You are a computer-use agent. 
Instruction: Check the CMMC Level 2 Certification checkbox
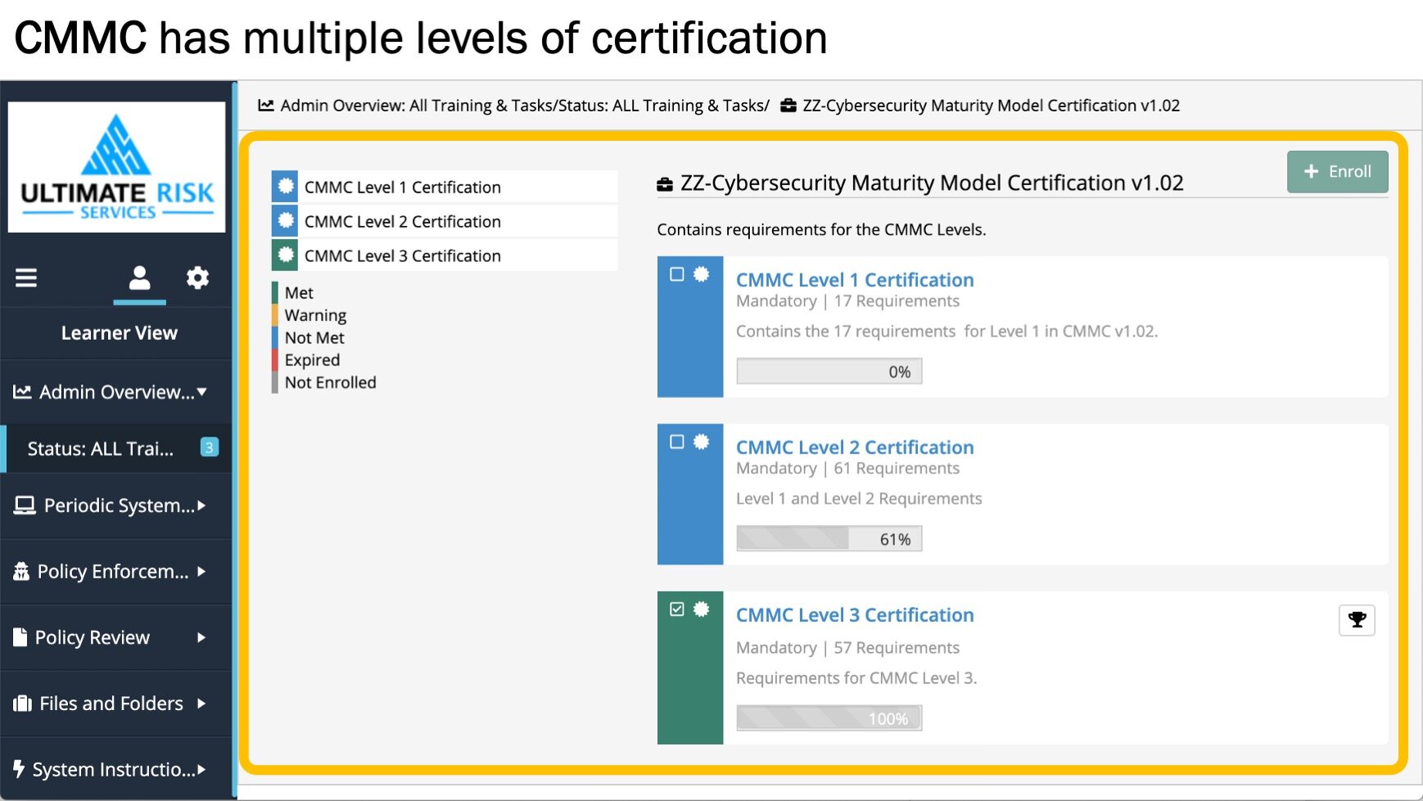(677, 442)
